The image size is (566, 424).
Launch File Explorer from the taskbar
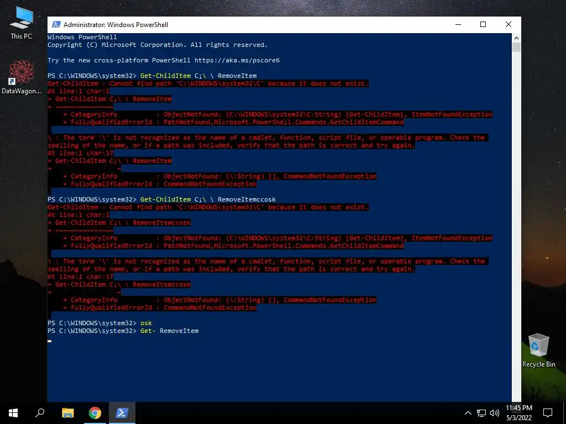pos(67,413)
